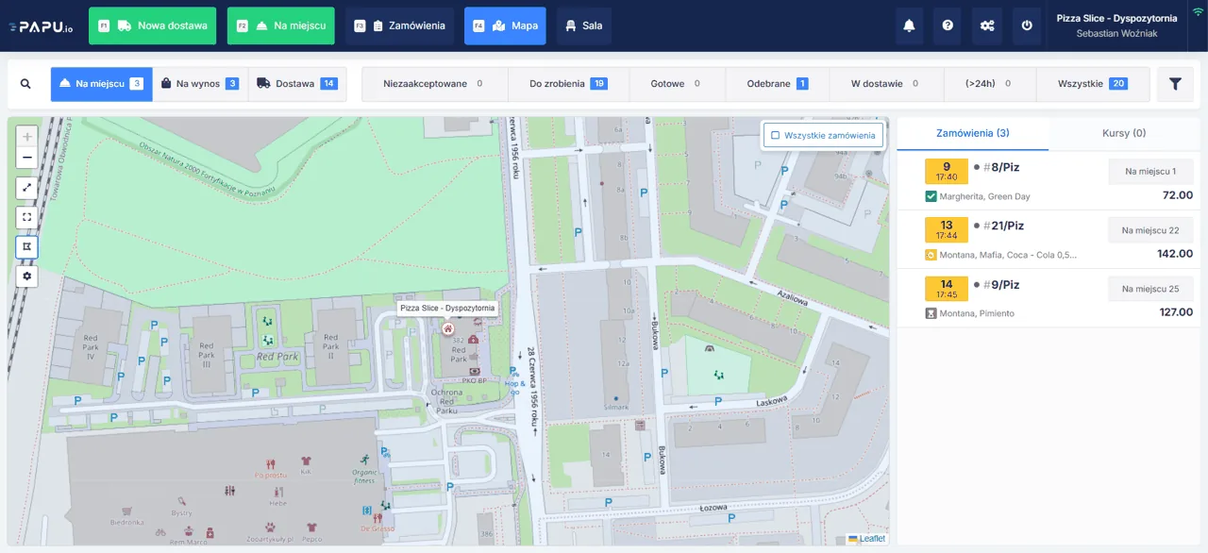
Task: Open Zamówienia in top navigation
Action: pos(399,25)
